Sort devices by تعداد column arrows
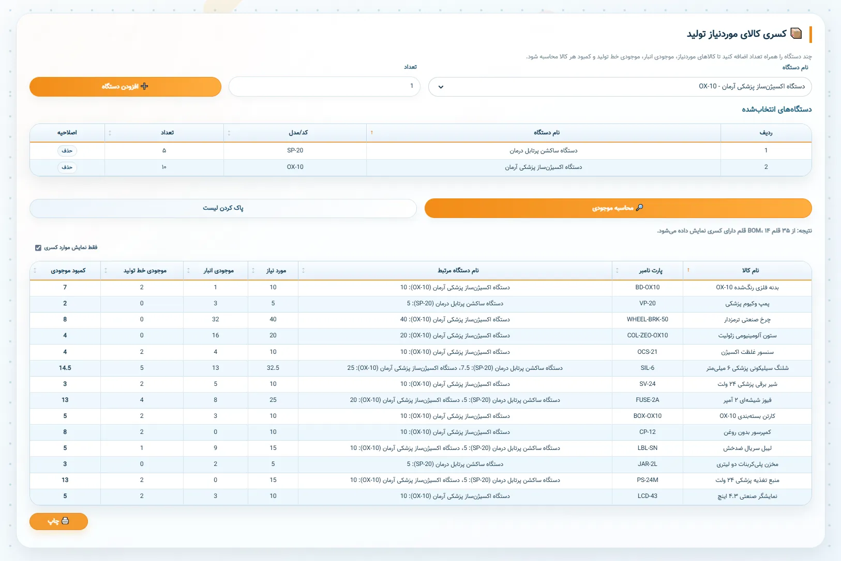Screen dimensions: 841x561 [x=110, y=133]
